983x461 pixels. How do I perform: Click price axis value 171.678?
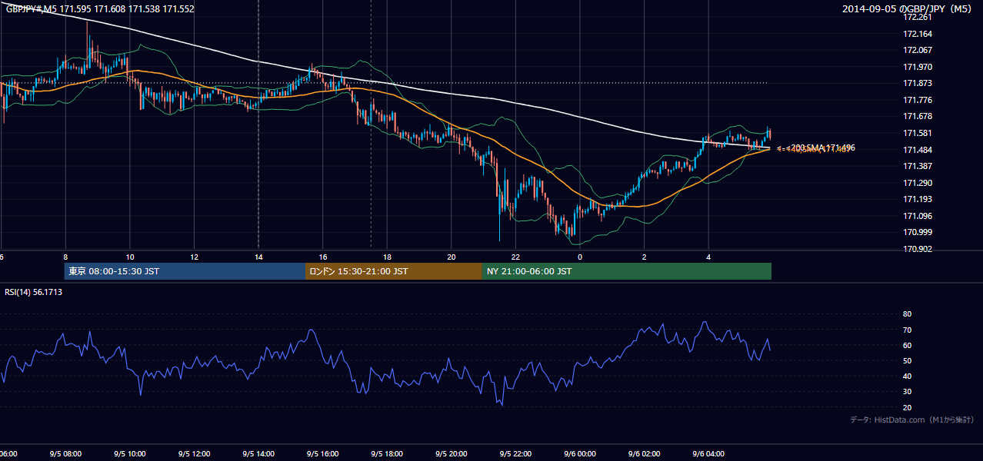[918, 117]
